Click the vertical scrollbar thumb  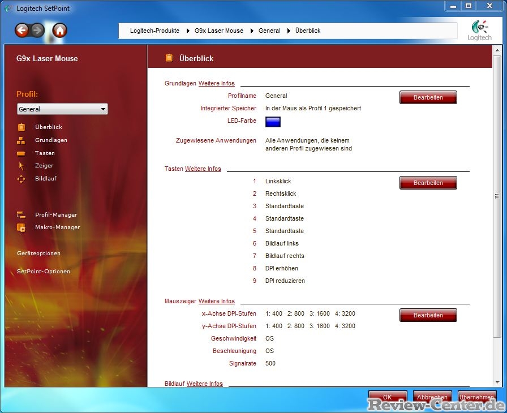click(x=497, y=196)
